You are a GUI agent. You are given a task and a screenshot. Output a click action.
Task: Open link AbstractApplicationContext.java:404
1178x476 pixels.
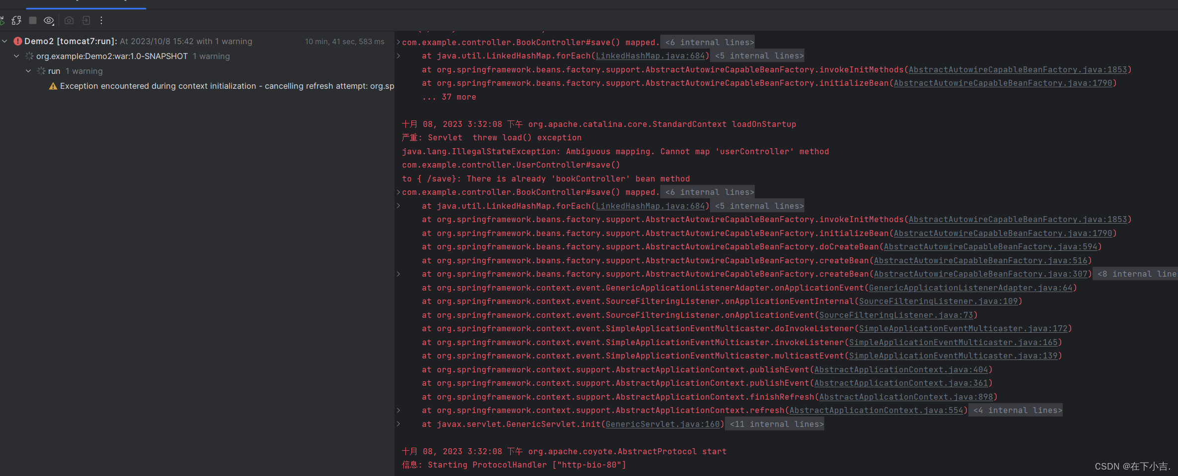pos(901,369)
